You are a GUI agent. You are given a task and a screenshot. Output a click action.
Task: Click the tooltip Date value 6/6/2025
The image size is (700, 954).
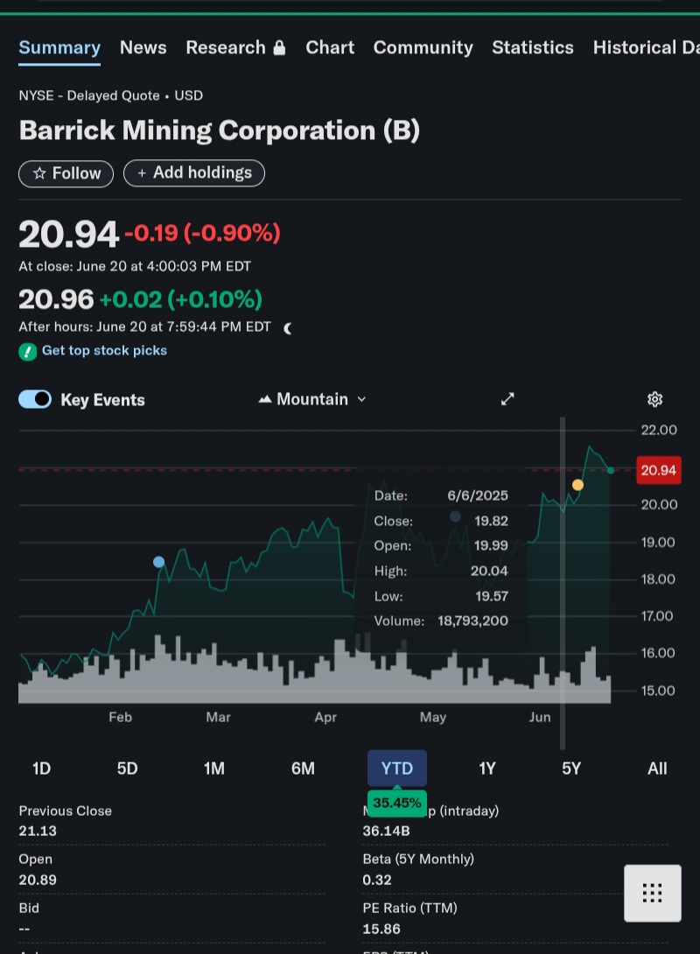coord(478,496)
